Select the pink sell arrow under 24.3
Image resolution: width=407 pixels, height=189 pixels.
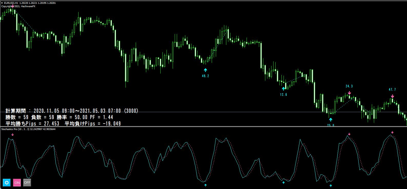pos(349,93)
